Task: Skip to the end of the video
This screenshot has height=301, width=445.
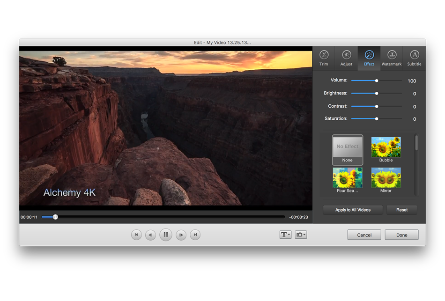Action: pos(195,235)
